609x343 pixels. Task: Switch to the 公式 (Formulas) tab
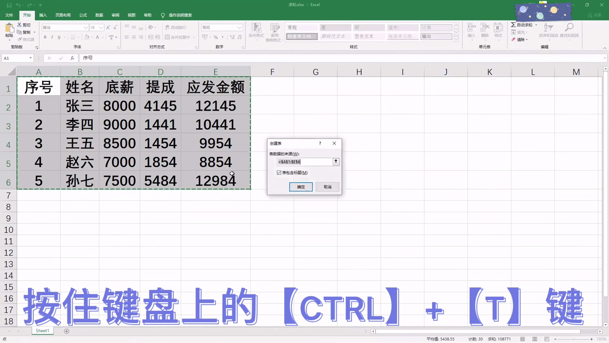(x=83, y=15)
